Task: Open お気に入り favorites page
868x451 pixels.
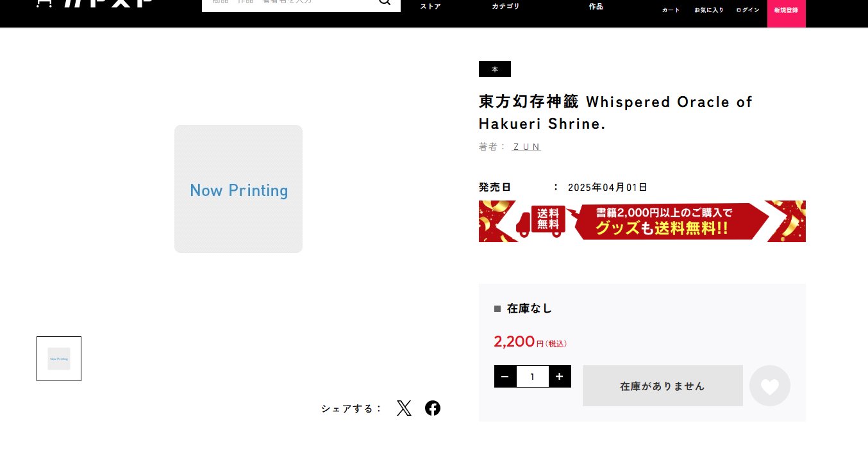Action: click(709, 10)
